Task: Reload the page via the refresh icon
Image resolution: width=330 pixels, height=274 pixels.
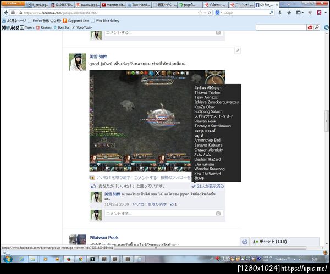Action: (209, 13)
